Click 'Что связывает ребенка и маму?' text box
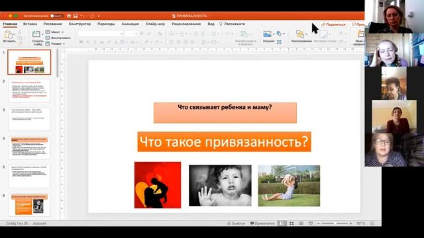This screenshot has height=238, width=424. coord(225,112)
